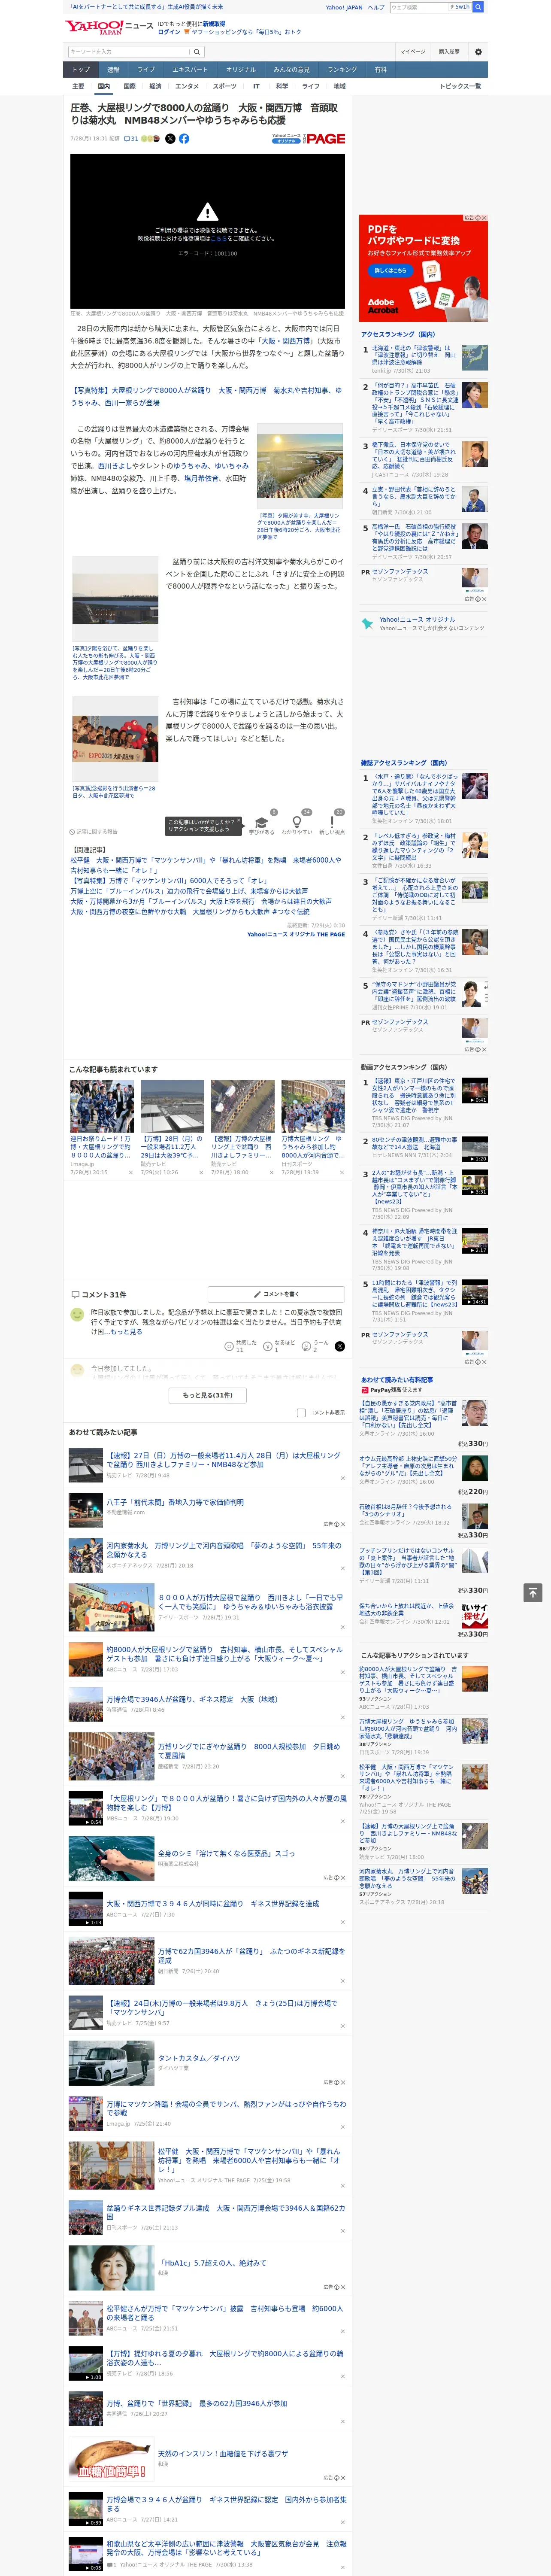551x2576 pixels.
Task: Open Myaku-Myaku EXPO 2025 stage photo
Action: click(x=115, y=738)
